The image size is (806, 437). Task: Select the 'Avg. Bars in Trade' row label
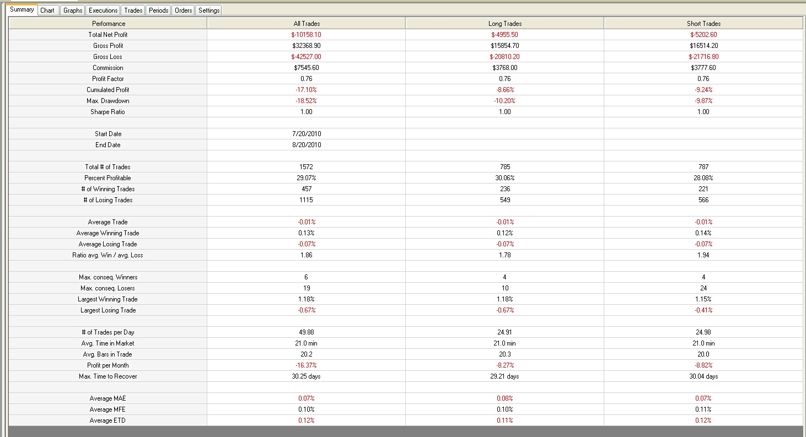[x=108, y=354]
